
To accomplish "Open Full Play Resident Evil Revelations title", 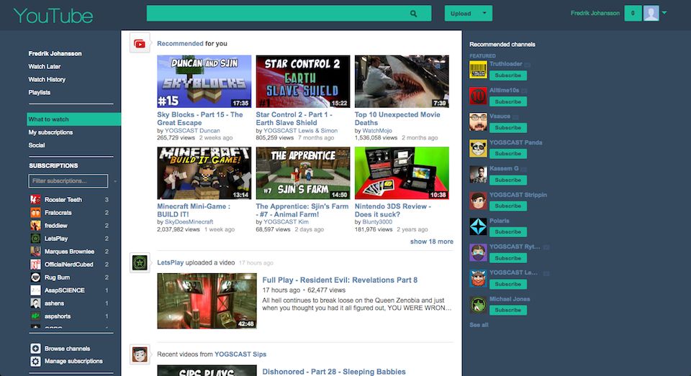I will tap(340, 280).
